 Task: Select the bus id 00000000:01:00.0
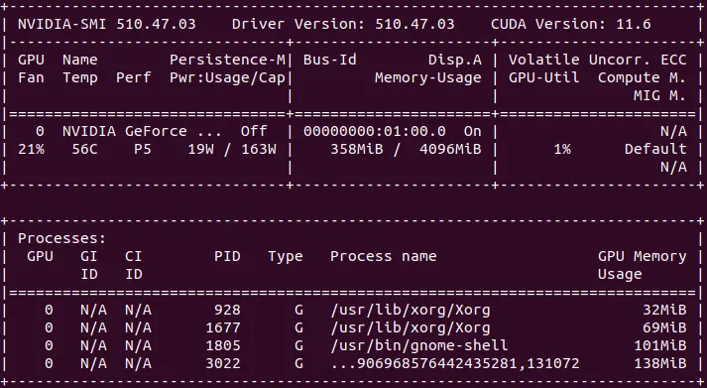[374, 131]
